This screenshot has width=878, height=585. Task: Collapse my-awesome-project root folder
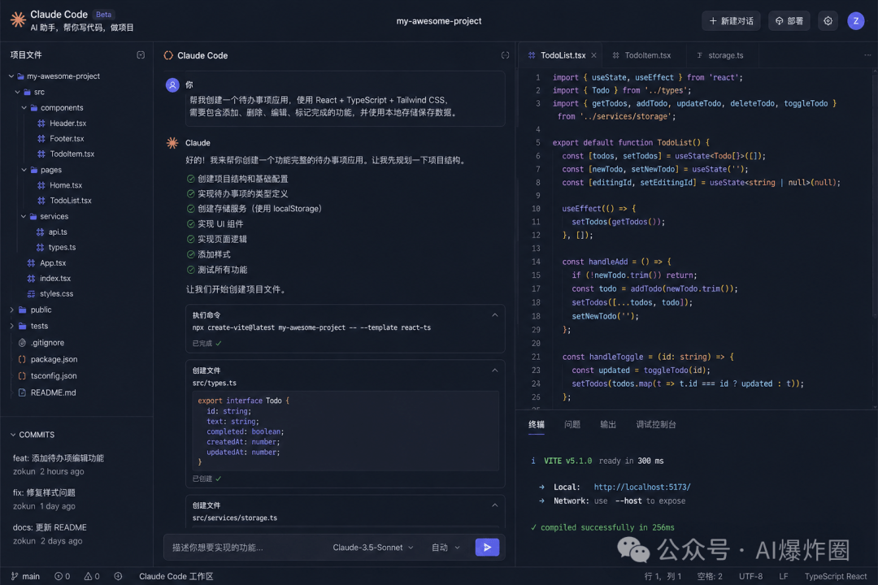point(11,76)
